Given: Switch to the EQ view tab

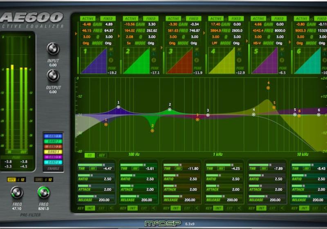Looking at the screenshot, I should (x=89, y=155).
